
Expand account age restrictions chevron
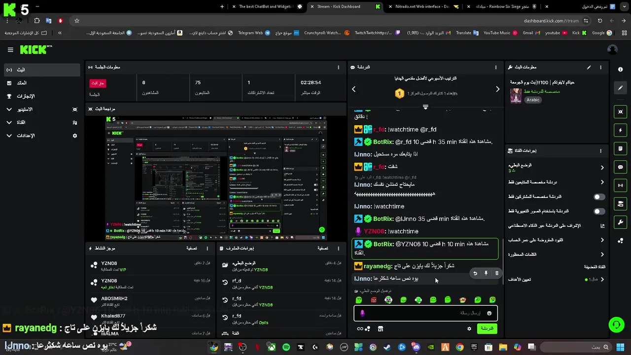[x=602, y=240]
